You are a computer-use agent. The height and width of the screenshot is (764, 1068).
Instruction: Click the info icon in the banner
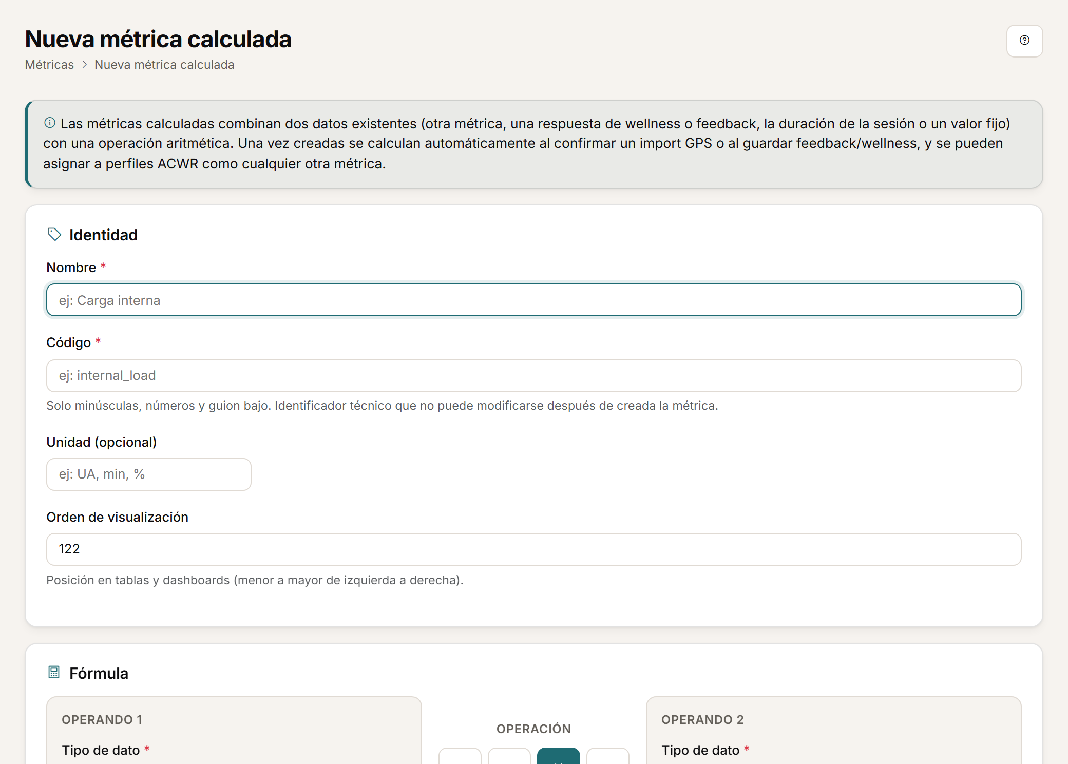pos(50,123)
